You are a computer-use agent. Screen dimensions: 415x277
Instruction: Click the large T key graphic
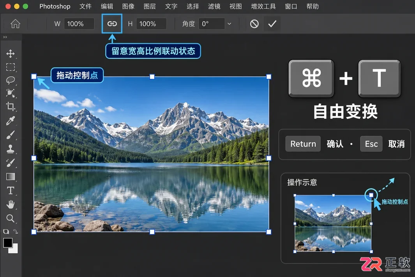tap(379, 78)
